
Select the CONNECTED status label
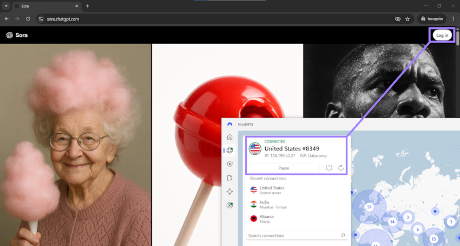click(275, 142)
